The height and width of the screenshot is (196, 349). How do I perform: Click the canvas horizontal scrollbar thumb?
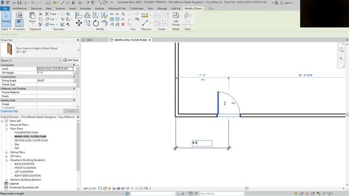tap(246, 188)
